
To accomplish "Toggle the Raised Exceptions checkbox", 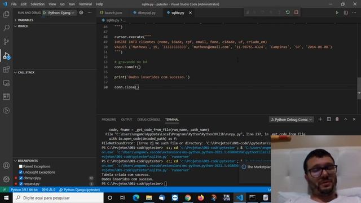I will coord(21,166).
